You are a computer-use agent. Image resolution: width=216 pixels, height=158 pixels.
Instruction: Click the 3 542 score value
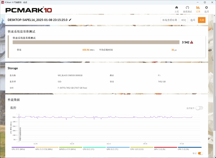pyautogui.click(x=186, y=42)
